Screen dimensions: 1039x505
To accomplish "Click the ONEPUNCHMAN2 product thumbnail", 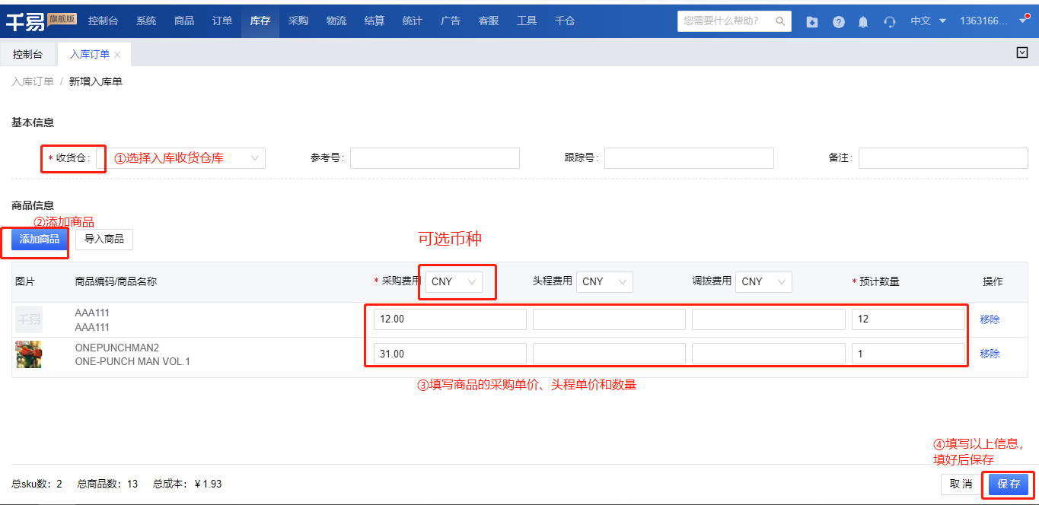I will coord(30,354).
